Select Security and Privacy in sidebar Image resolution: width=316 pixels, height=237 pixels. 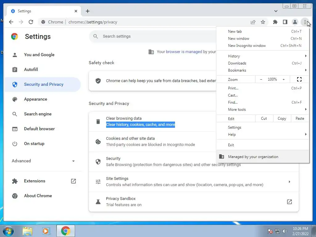(x=43, y=85)
